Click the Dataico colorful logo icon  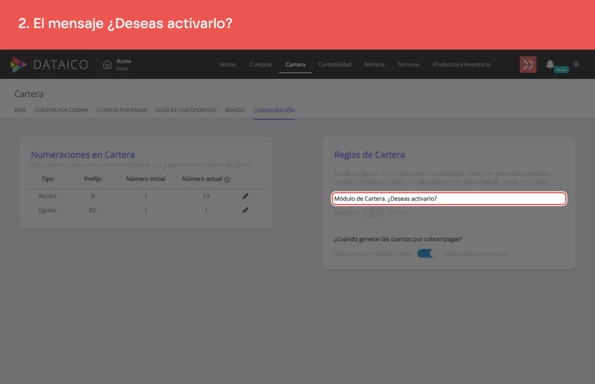pyautogui.click(x=19, y=65)
